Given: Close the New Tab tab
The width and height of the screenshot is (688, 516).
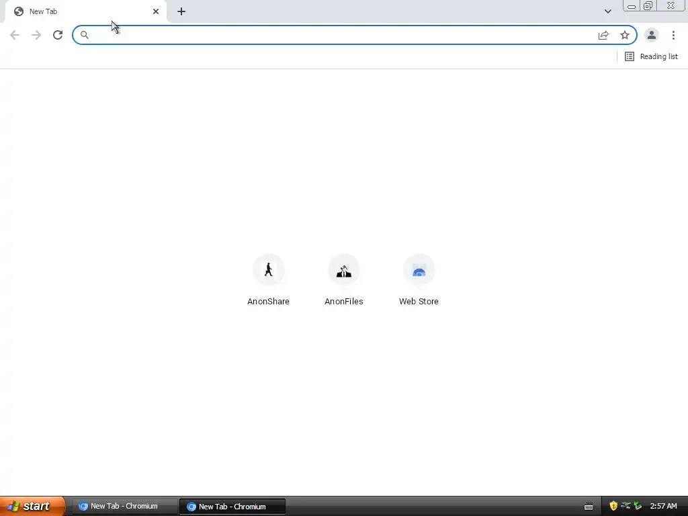Looking at the screenshot, I should point(156,11).
